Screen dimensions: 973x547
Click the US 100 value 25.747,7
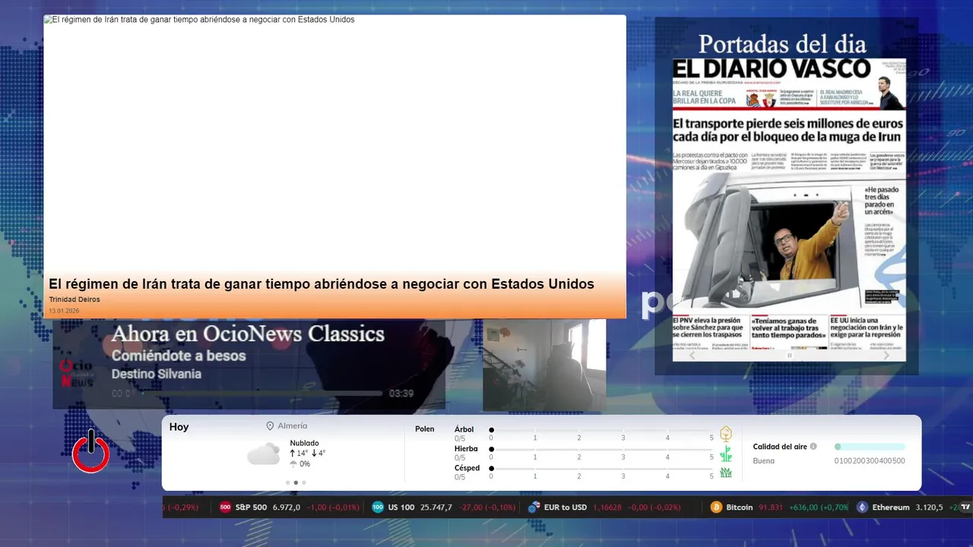[x=436, y=507]
